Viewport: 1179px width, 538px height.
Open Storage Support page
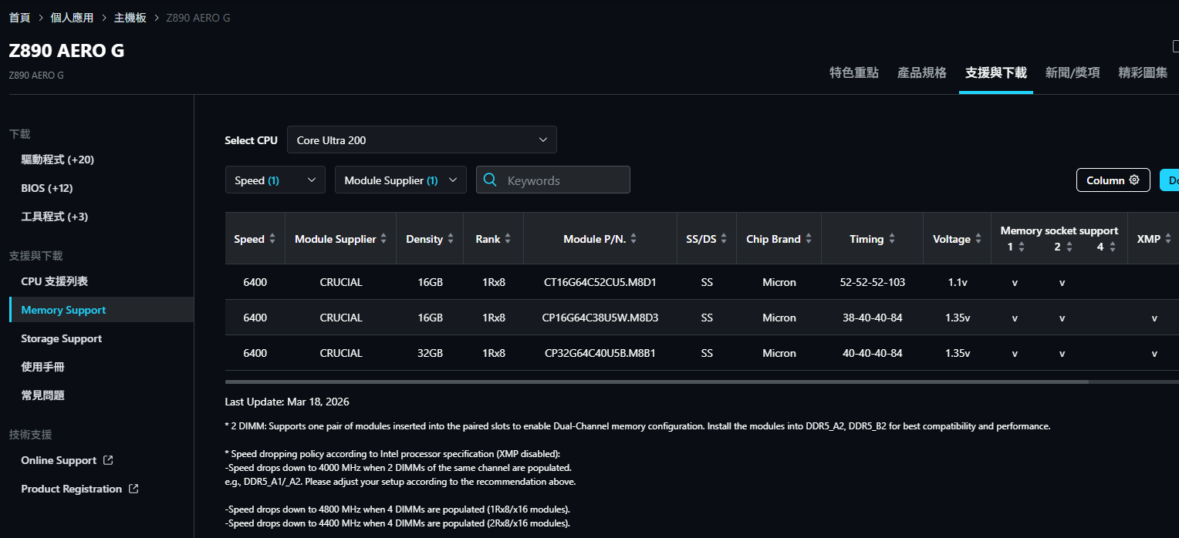[x=62, y=338]
